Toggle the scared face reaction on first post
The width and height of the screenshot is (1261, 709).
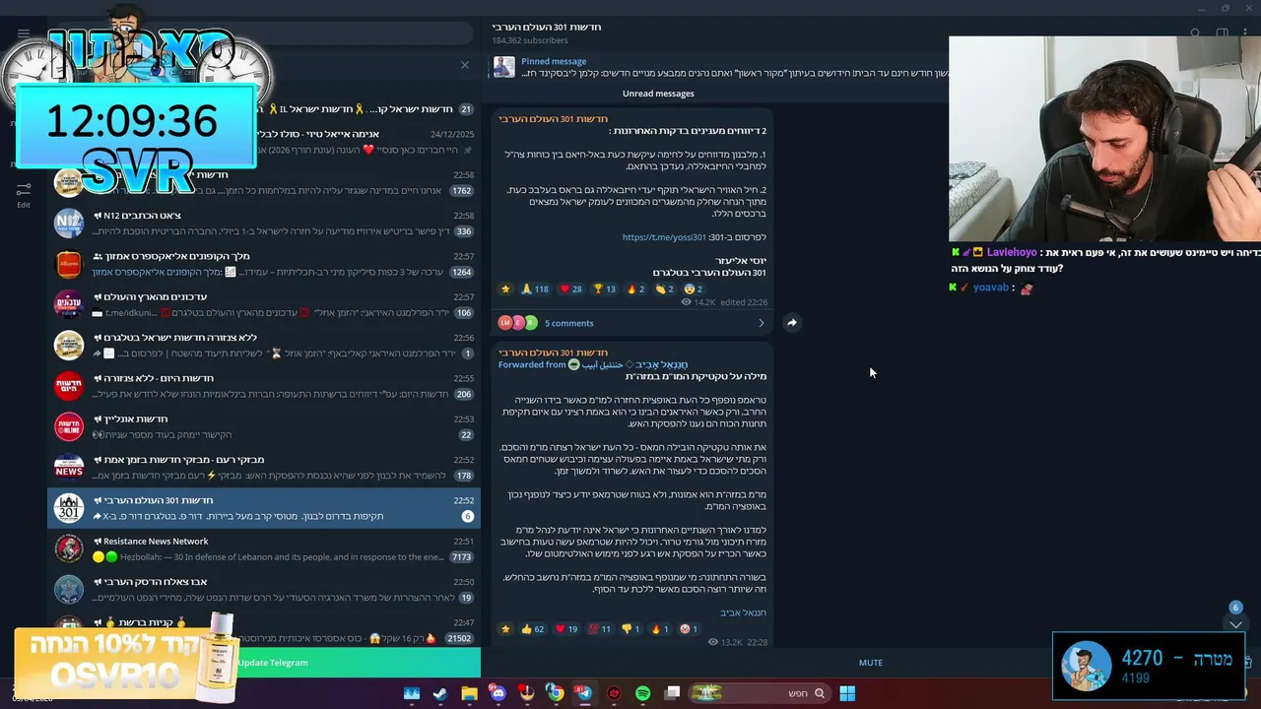pyautogui.click(x=694, y=289)
